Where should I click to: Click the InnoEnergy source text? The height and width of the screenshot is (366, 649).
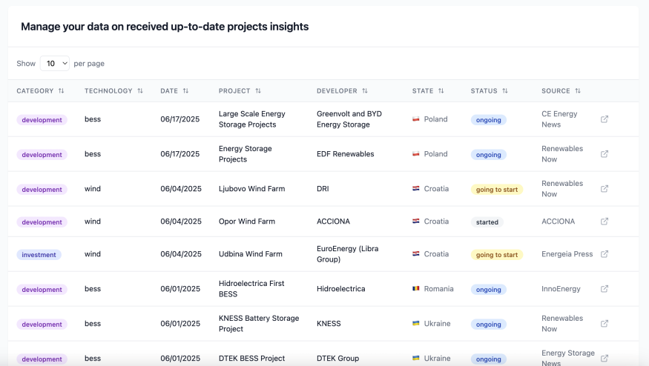pyautogui.click(x=561, y=289)
